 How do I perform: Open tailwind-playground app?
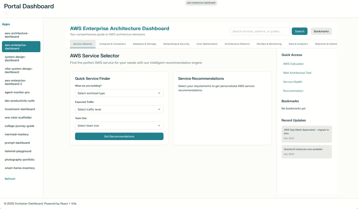tap(21, 151)
